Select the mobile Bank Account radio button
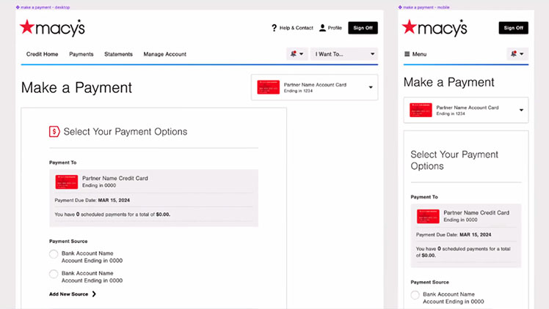The width and height of the screenshot is (549, 309). point(415,295)
